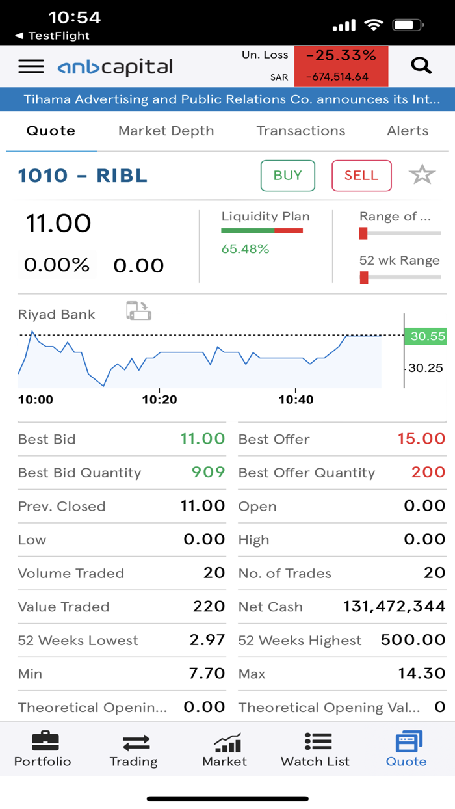Open the Tihama Advertising announcement banner
Viewport: 455px width, 809px height.
tap(227, 99)
